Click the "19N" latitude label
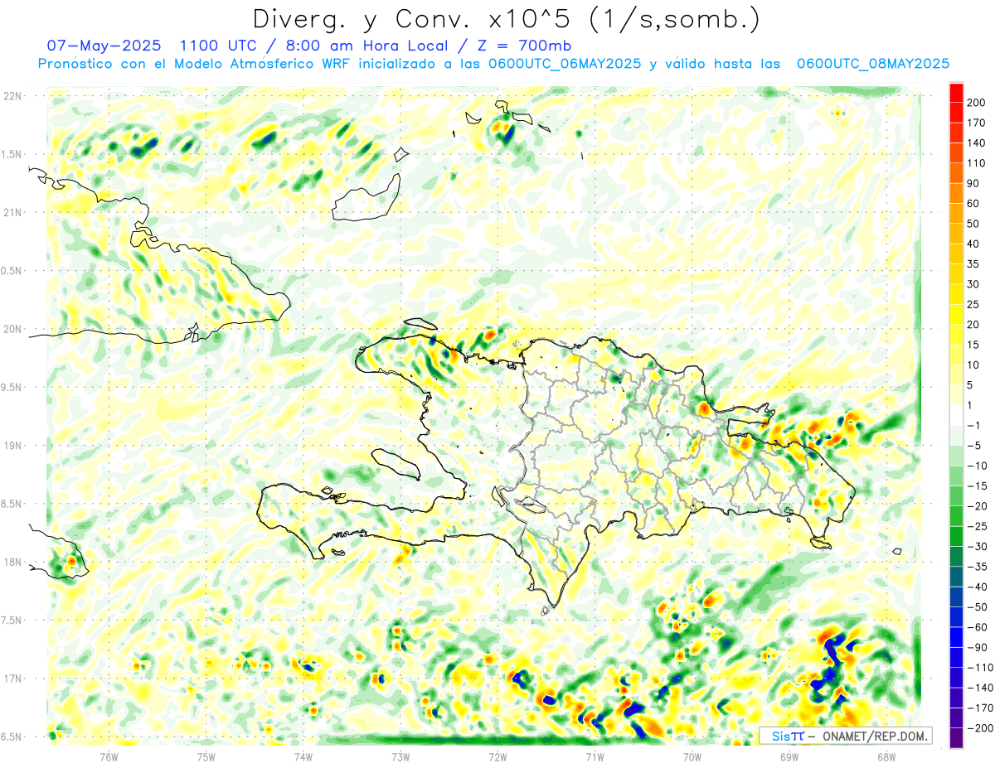The image size is (995, 768). (x=12, y=445)
